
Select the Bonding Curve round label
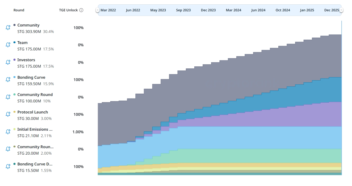point(31,77)
